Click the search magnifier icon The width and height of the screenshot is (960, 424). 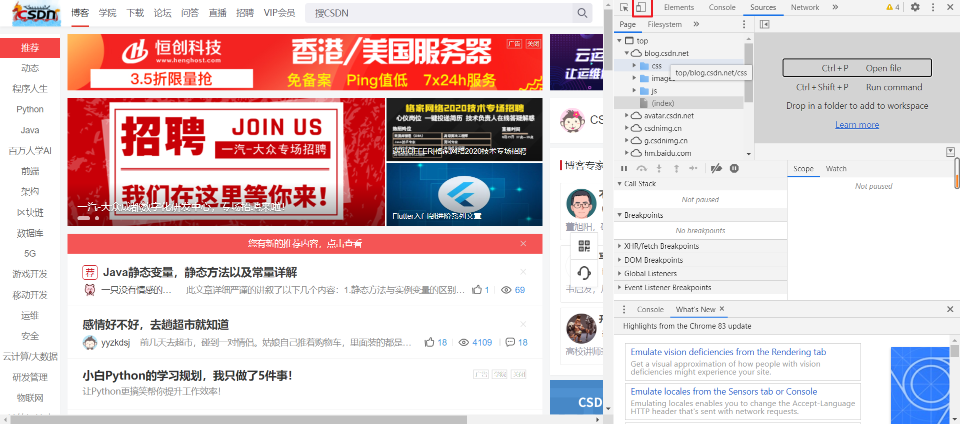click(582, 13)
